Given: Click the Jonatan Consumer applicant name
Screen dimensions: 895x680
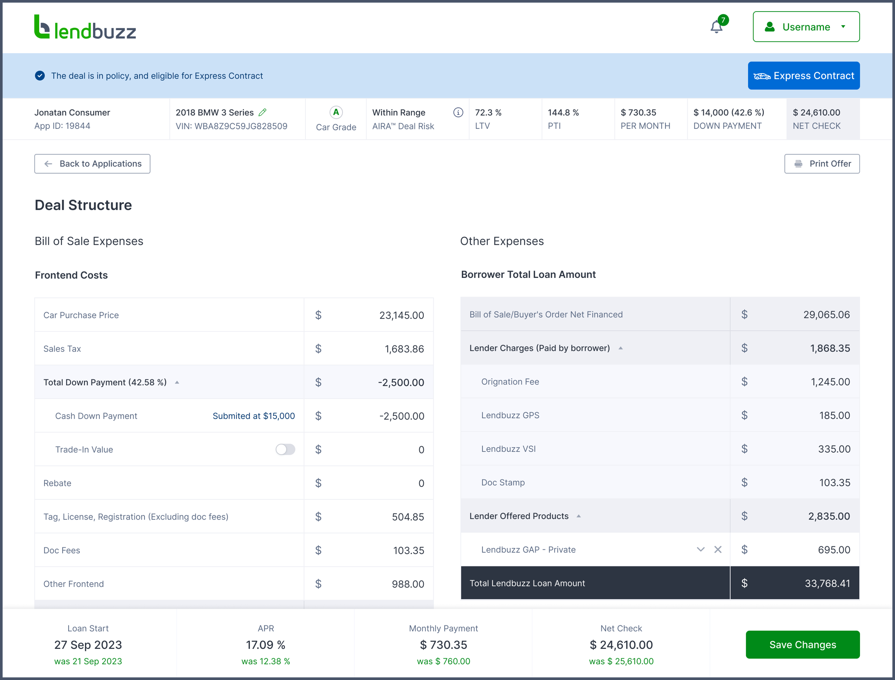Looking at the screenshot, I should (x=72, y=113).
